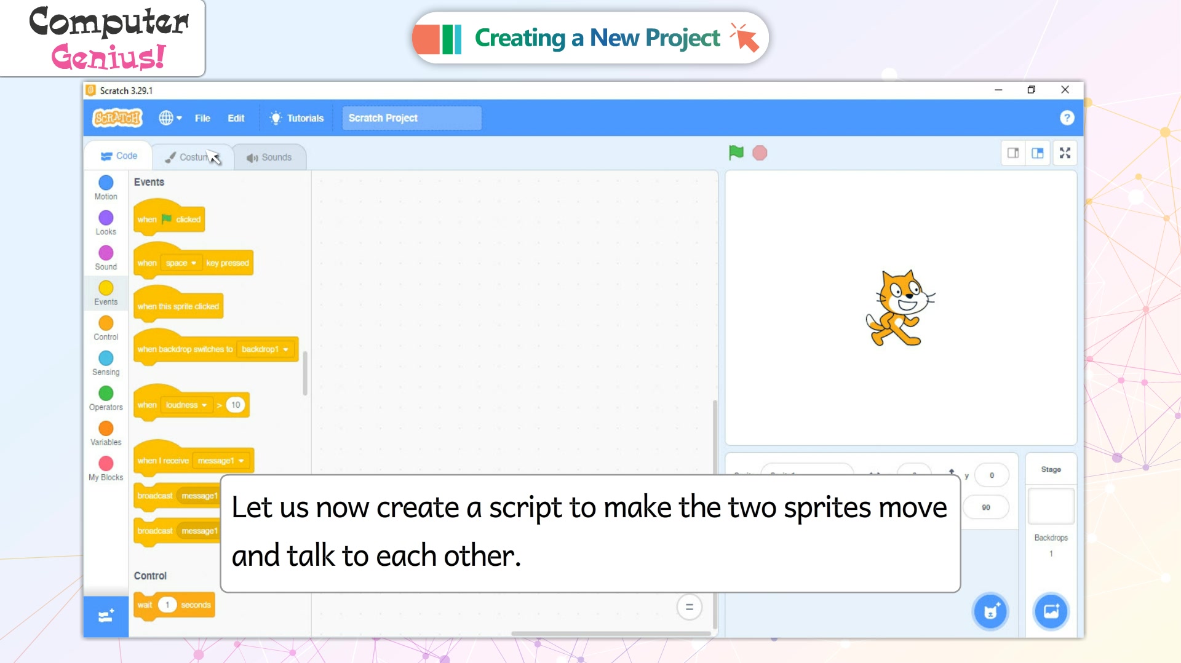Select the Events block category
Image resolution: width=1181 pixels, height=663 pixels.
[106, 293]
